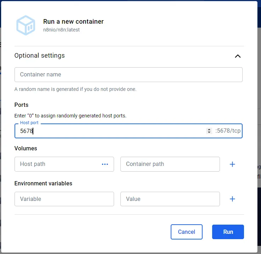The width and height of the screenshot is (261, 254).
Task: Add another volume with plus icon
Action: 232,164
